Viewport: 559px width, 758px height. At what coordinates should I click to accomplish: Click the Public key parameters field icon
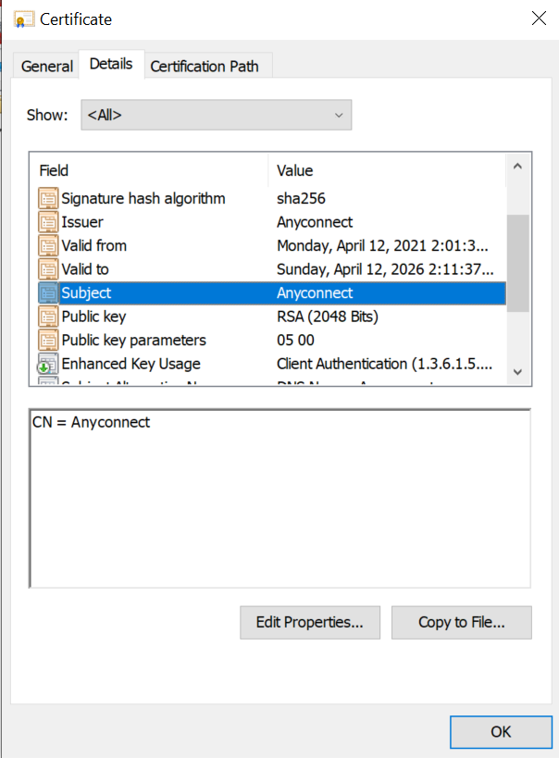[48, 341]
